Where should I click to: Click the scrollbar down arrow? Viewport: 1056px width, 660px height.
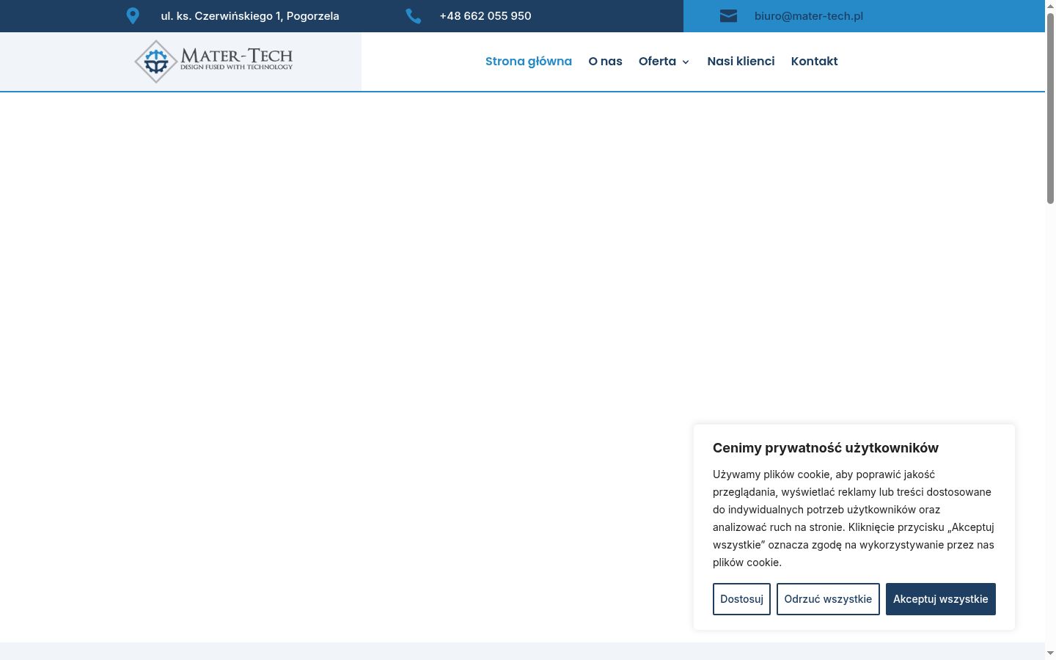tap(1050, 653)
